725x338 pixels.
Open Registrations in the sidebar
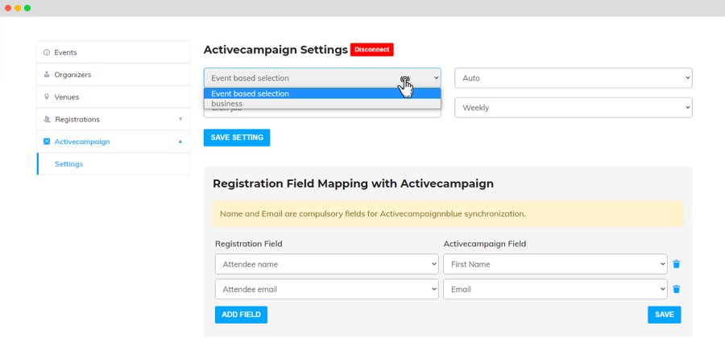[114, 119]
